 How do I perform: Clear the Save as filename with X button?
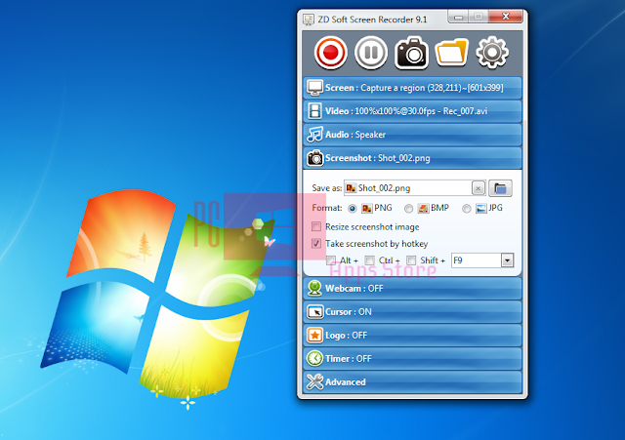pos(478,188)
